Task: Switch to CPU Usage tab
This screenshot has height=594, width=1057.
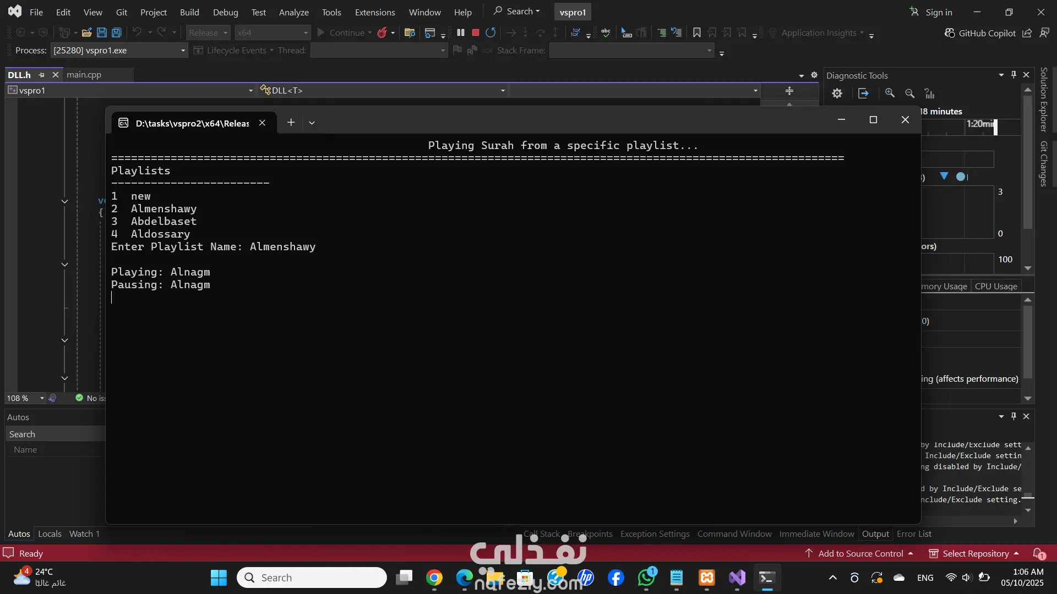Action: pyautogui.click(x=995, y=287)
